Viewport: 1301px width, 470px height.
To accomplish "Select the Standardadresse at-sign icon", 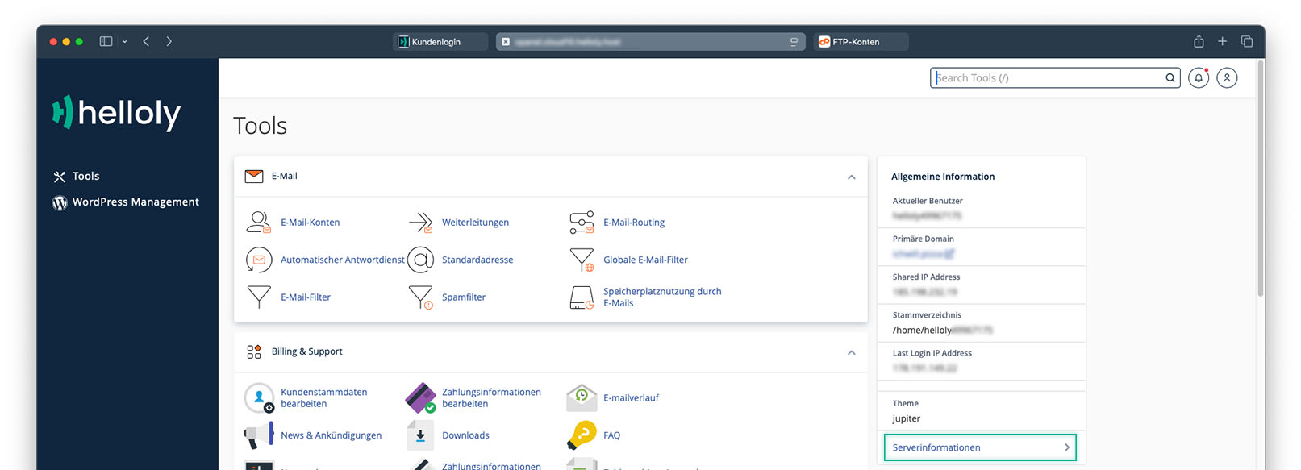I will pos(420,260).
